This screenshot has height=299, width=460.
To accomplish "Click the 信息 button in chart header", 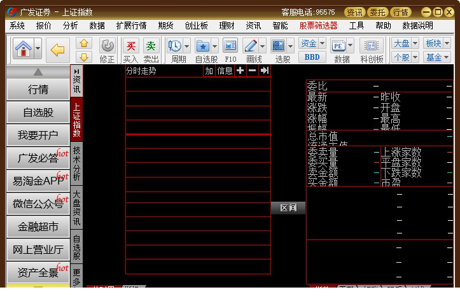I will (x=225, y=71).
